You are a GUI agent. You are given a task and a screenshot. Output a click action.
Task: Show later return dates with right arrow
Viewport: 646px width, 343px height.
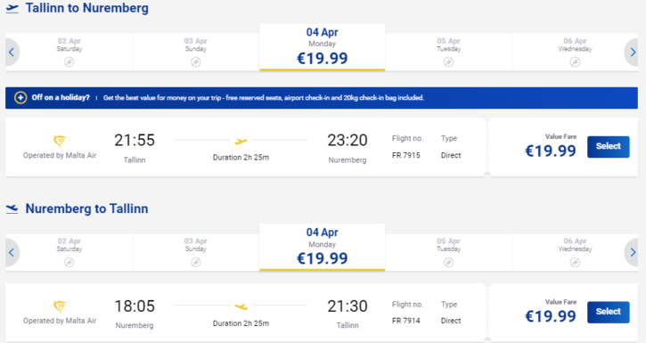click(x=633, y=252)
